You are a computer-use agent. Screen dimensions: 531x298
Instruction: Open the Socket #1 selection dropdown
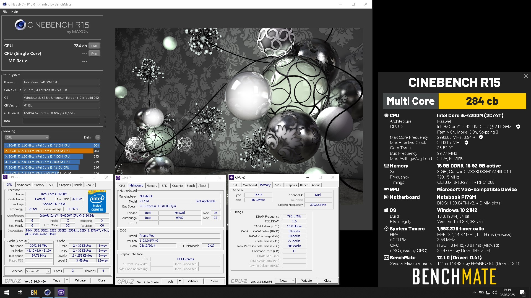[x=38, y=271]
